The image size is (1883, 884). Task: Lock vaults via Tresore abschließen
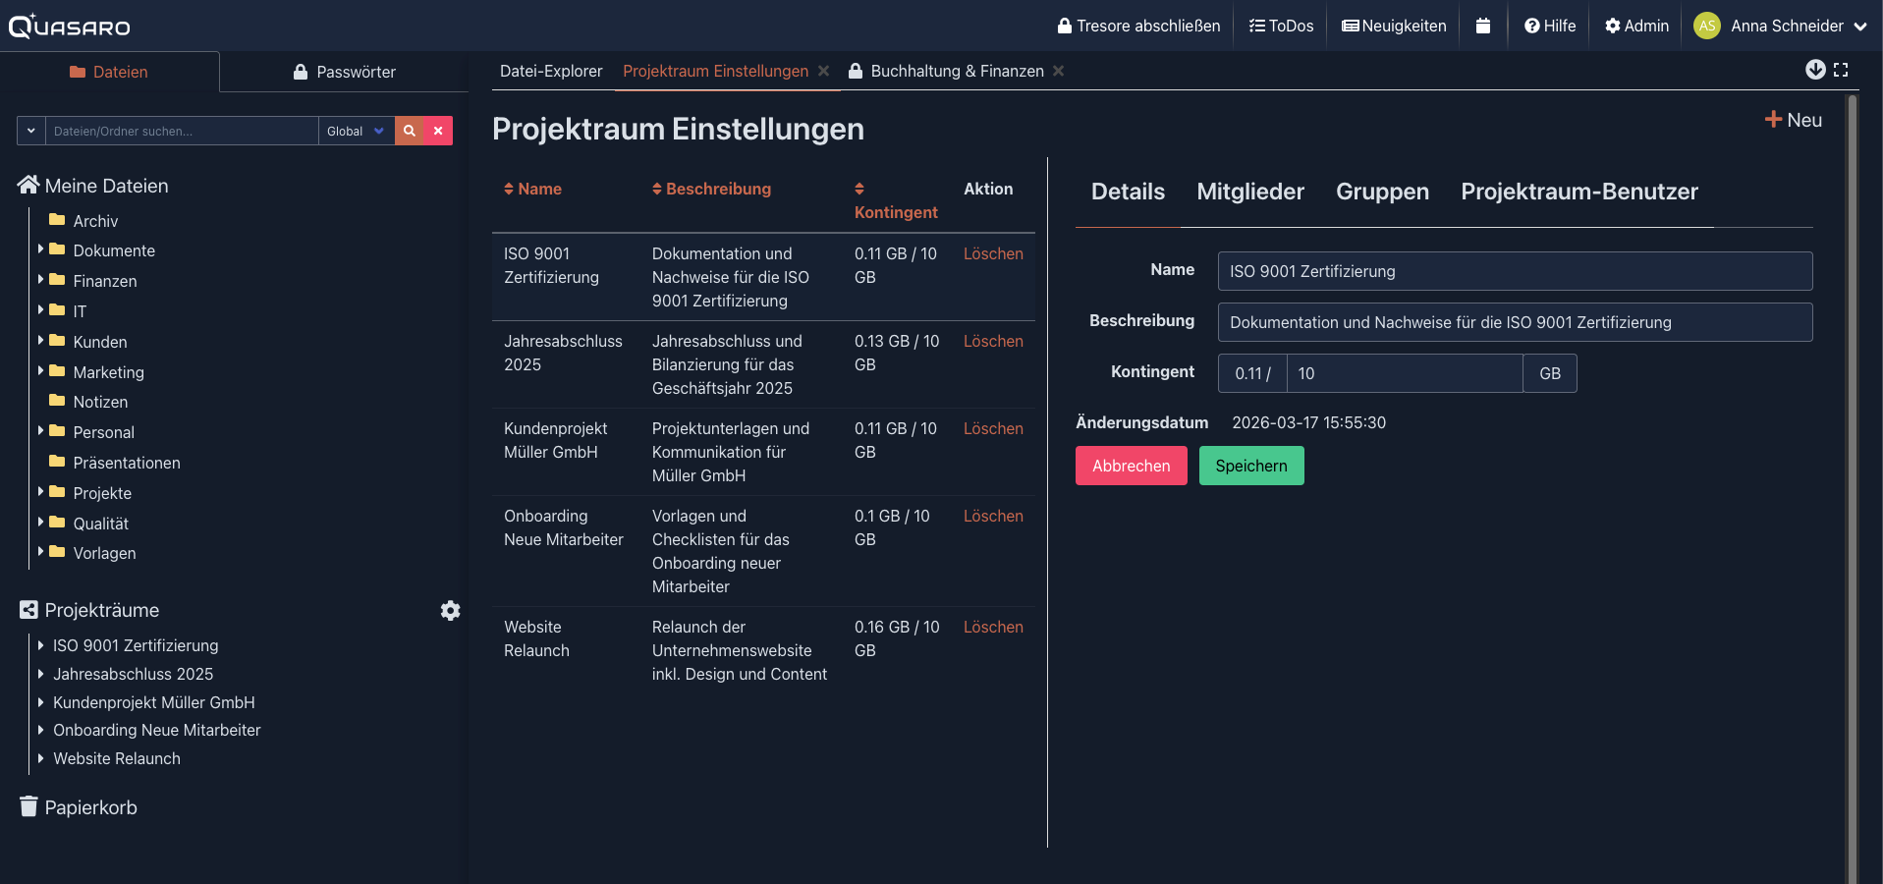tap(1138, 26)
